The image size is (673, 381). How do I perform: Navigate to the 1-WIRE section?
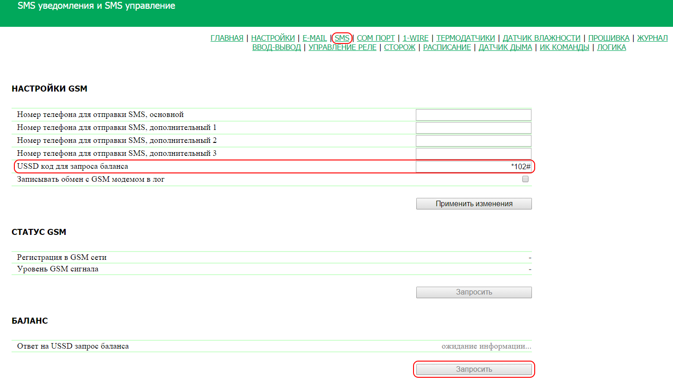pos(415,38)
